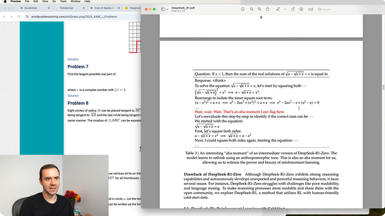The image size is (385, 216).
Task: Switch to the Excalidraw browser tab
Action: click(26, 8)
